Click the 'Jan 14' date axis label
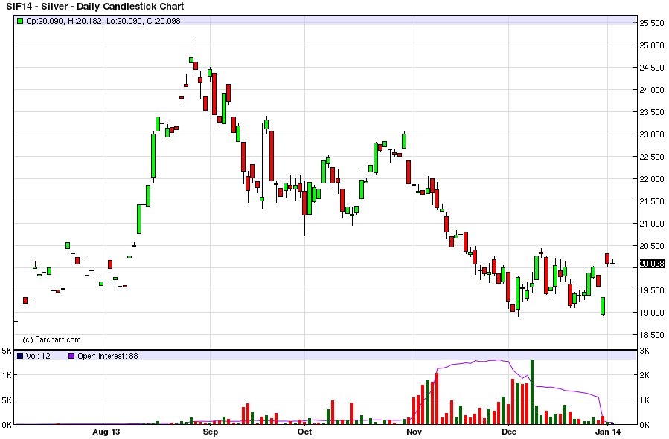Screen dimensions: 669x439 [x=608, y=432]
